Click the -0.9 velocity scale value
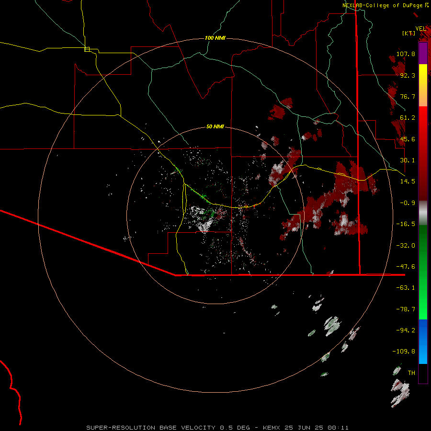The image size is (431, 431). point(408,203)
